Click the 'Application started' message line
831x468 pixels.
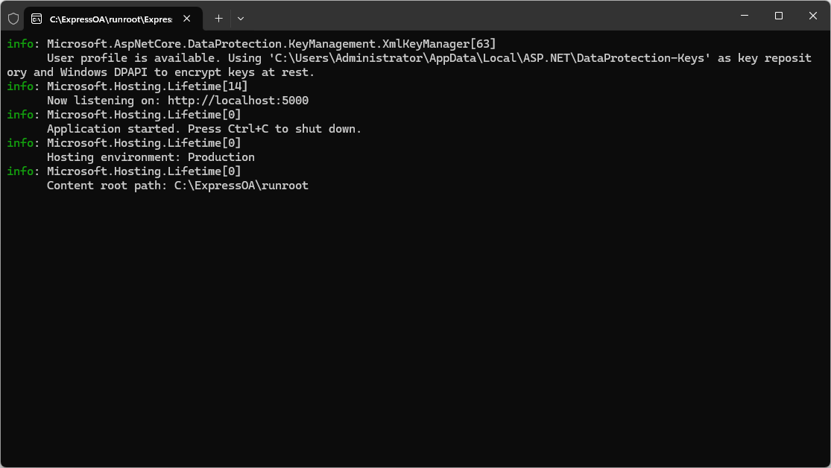pos(203,129)
